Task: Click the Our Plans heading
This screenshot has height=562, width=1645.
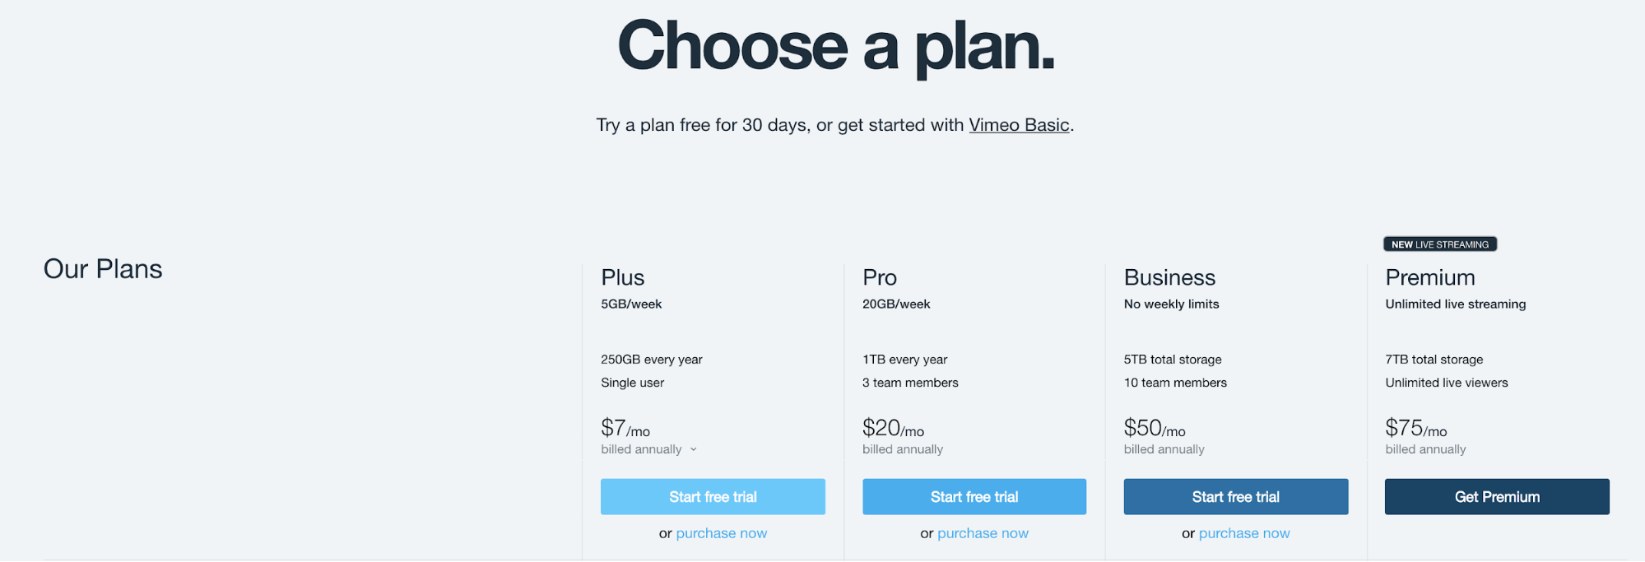Action: 103,269
